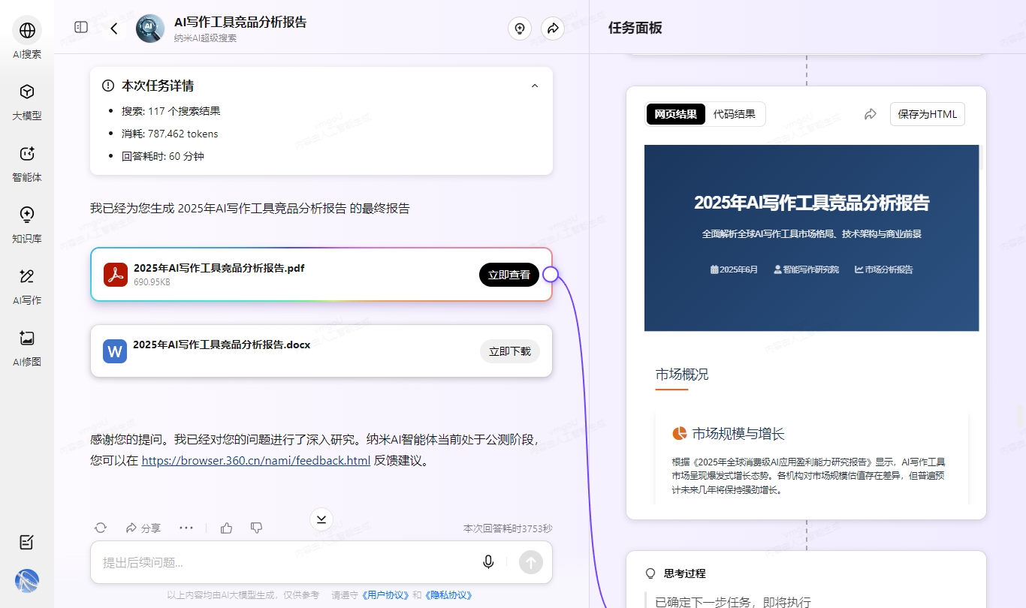Click 分享 below the answer
This screenshot has height=608, width=1026.
[x=143, y=528]
